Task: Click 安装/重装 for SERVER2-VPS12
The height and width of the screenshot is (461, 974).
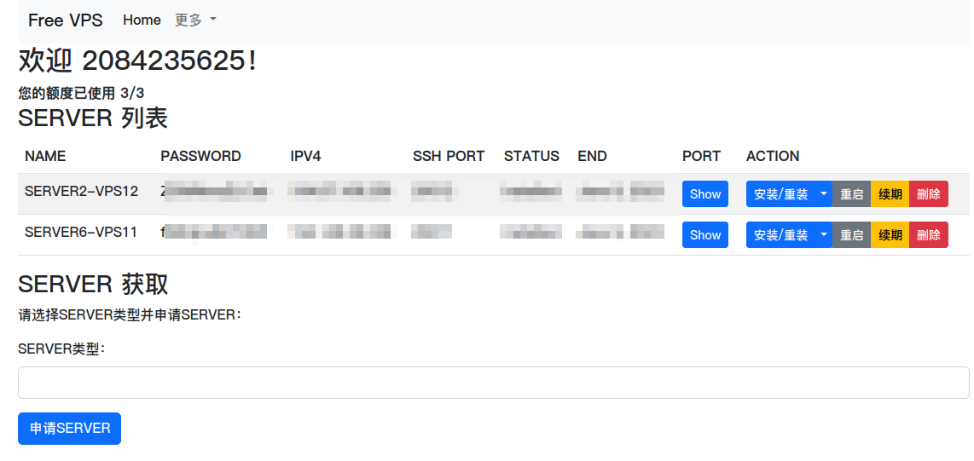Action: pyautogui.click(x=780, y=194)
